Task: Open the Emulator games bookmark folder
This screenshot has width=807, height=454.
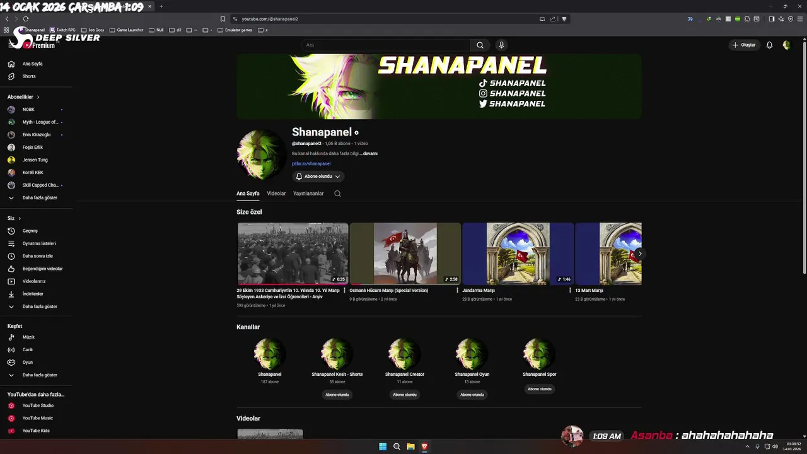Action: pyautogui.click(x=235, y=30)
